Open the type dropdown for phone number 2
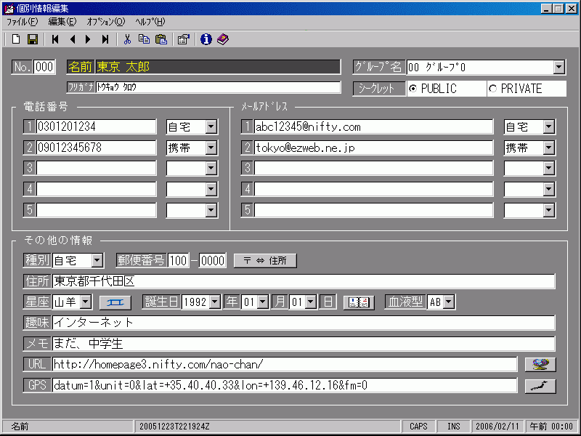Image resolution: width=581 pixels, height=436 pixels. click(211, 148)
